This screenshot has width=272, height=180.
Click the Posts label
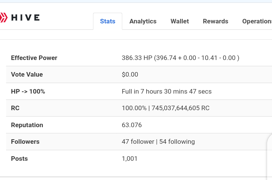[x=19, y=158]
